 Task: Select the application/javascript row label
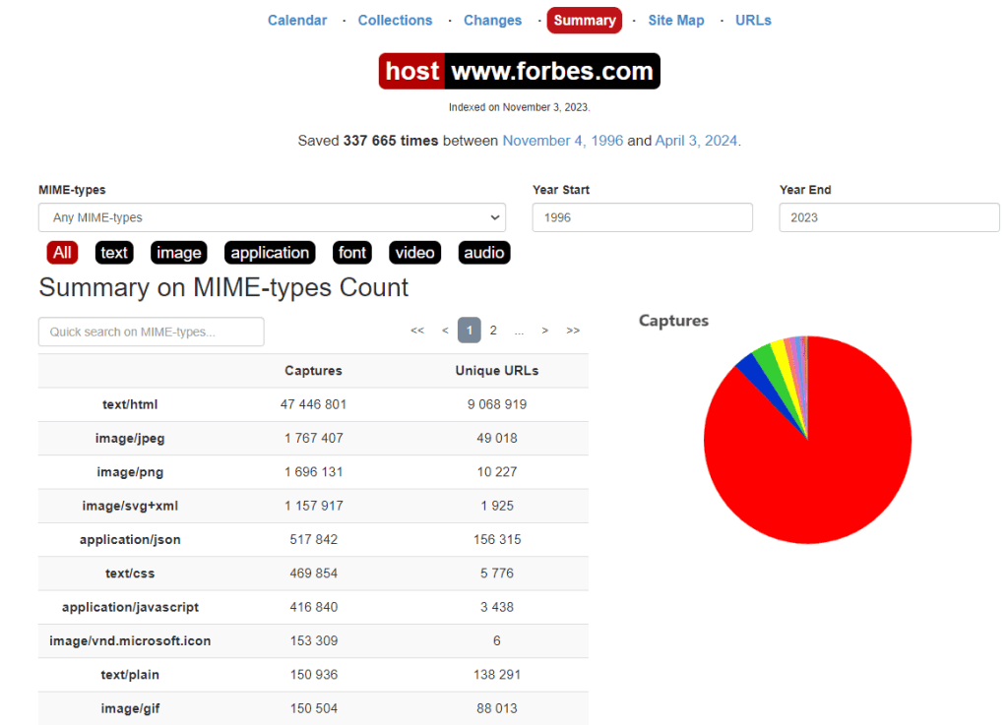130,608
